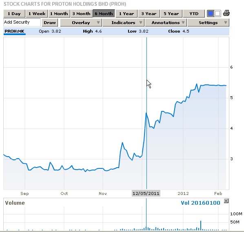Click the price axis label 5
The image size is (244, 232).
231,98
